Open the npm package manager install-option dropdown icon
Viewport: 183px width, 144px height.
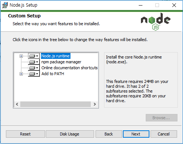34,62
